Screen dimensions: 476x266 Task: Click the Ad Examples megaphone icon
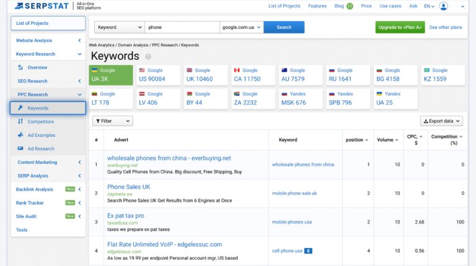[20, 135]
